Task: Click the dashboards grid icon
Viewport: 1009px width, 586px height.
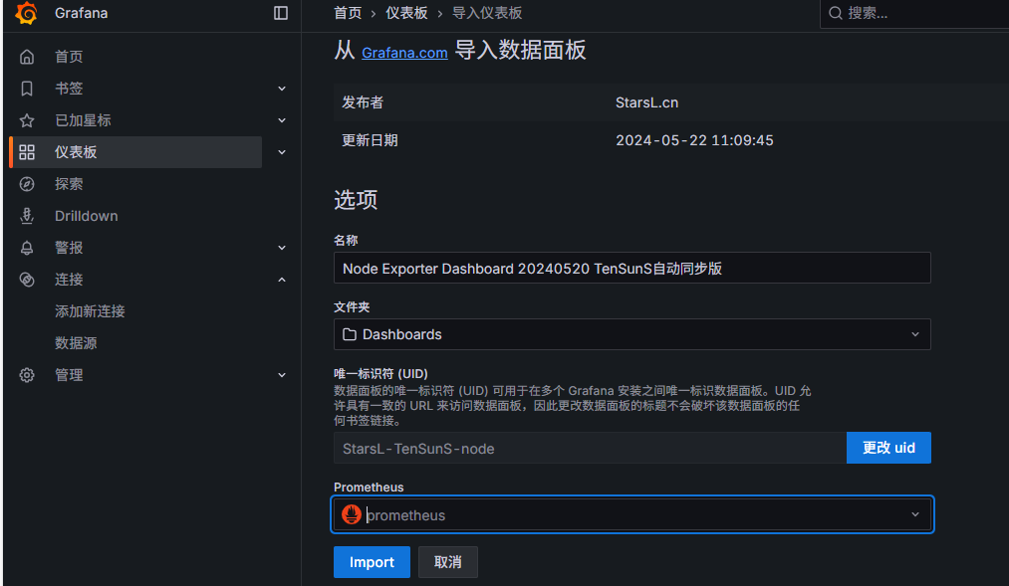Action: coord(27,152)
